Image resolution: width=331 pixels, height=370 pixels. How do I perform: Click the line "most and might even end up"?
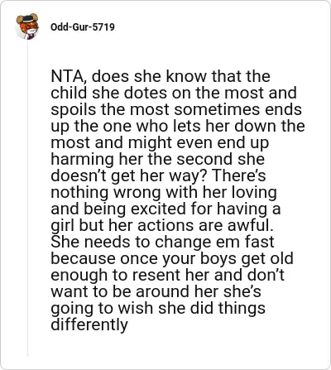160,142
